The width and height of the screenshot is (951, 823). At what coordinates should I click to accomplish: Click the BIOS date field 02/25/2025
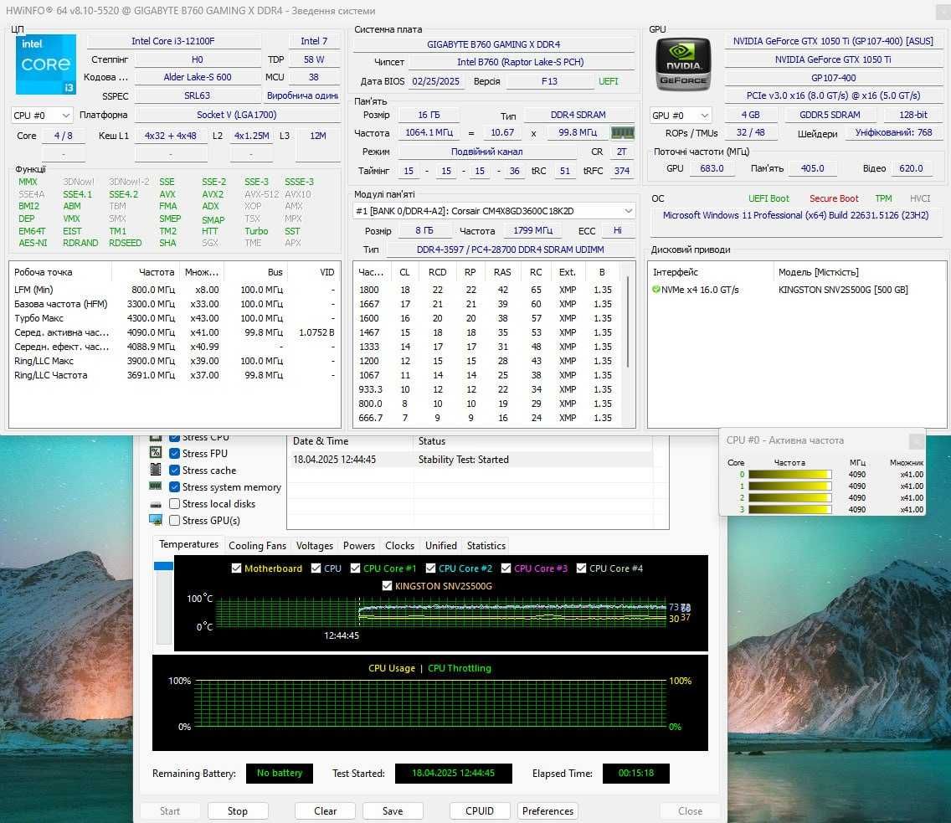coord(435,81)
